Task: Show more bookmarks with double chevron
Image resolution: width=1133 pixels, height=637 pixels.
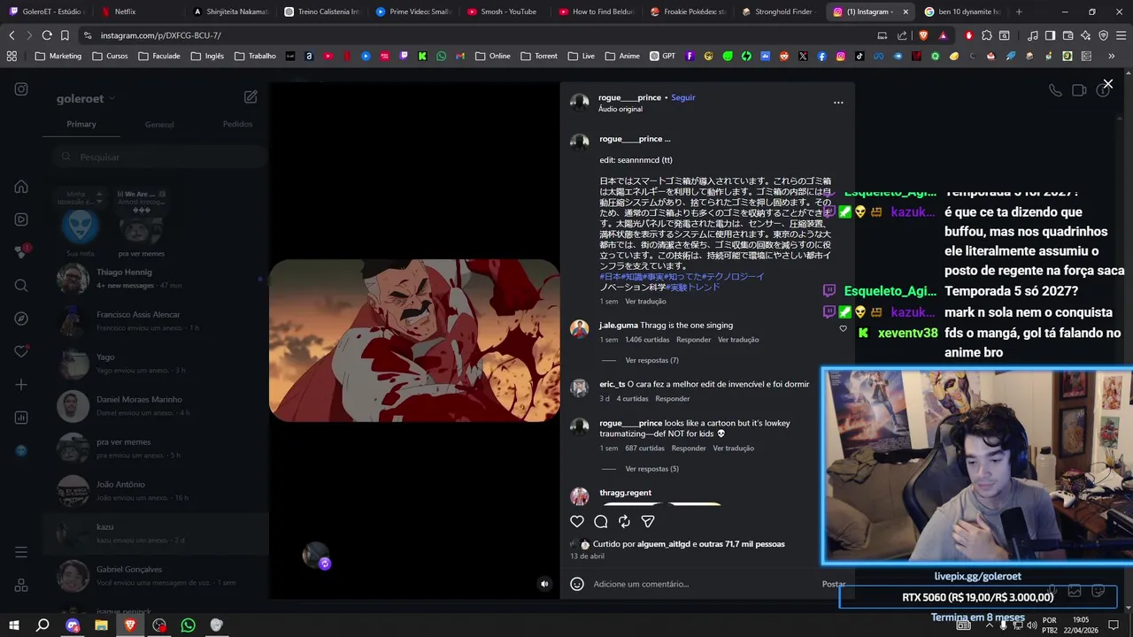Action: 1112,56
